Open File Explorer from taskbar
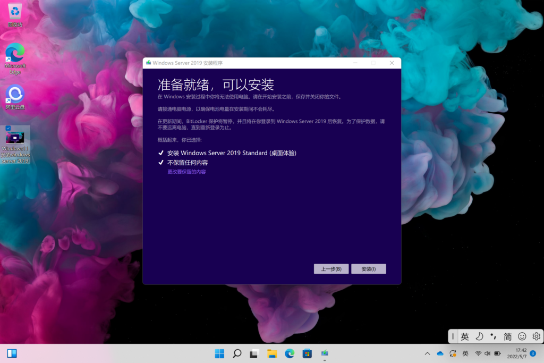544x363 pixels. (272, 353)
